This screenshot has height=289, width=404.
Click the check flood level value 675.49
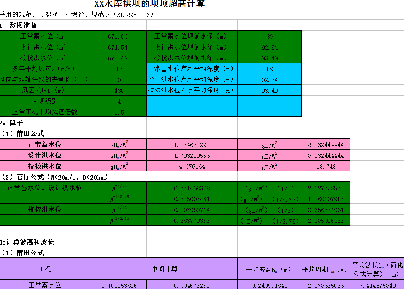(119, 58)
